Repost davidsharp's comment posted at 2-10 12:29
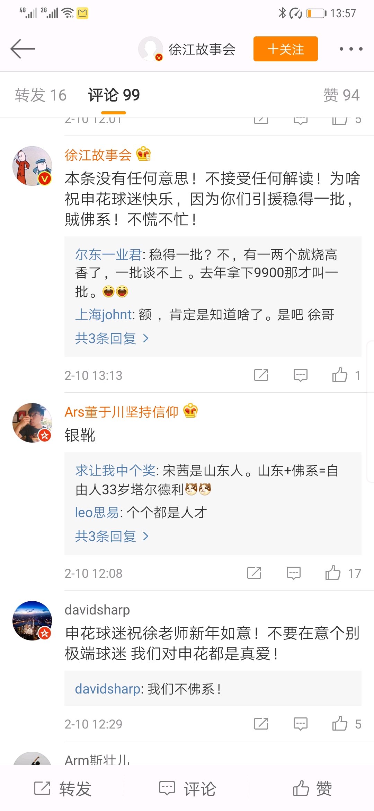The width and height of the screenshot is (374, 811). [261, 724]
